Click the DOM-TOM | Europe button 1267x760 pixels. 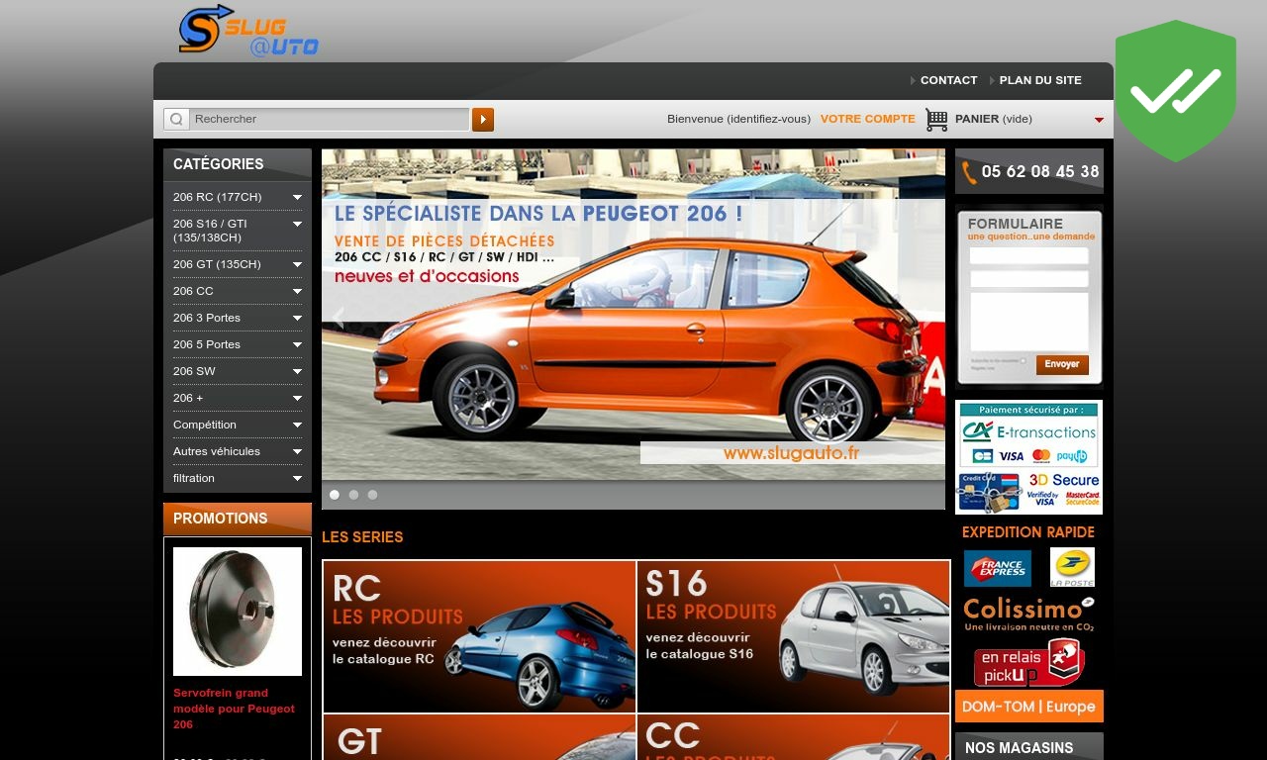(1029, 707)
